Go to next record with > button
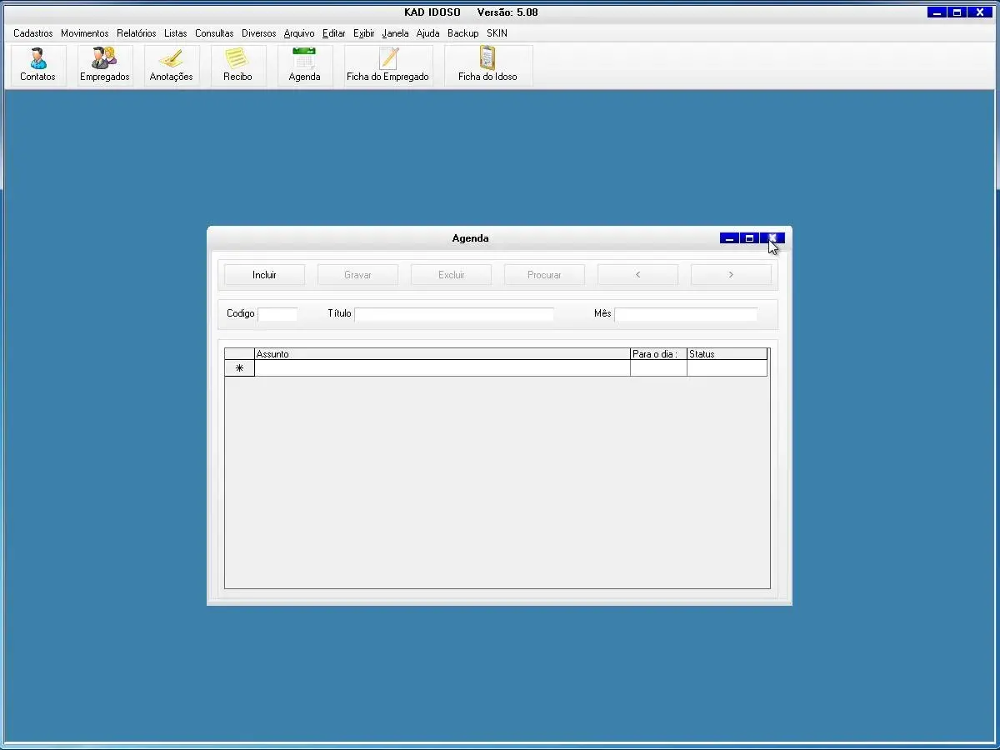The height and width of the screenshot is (750, 1000). tap(731, 275)
